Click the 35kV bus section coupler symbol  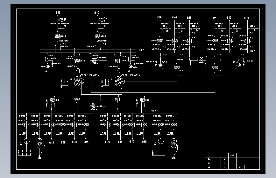click(202, 60)
